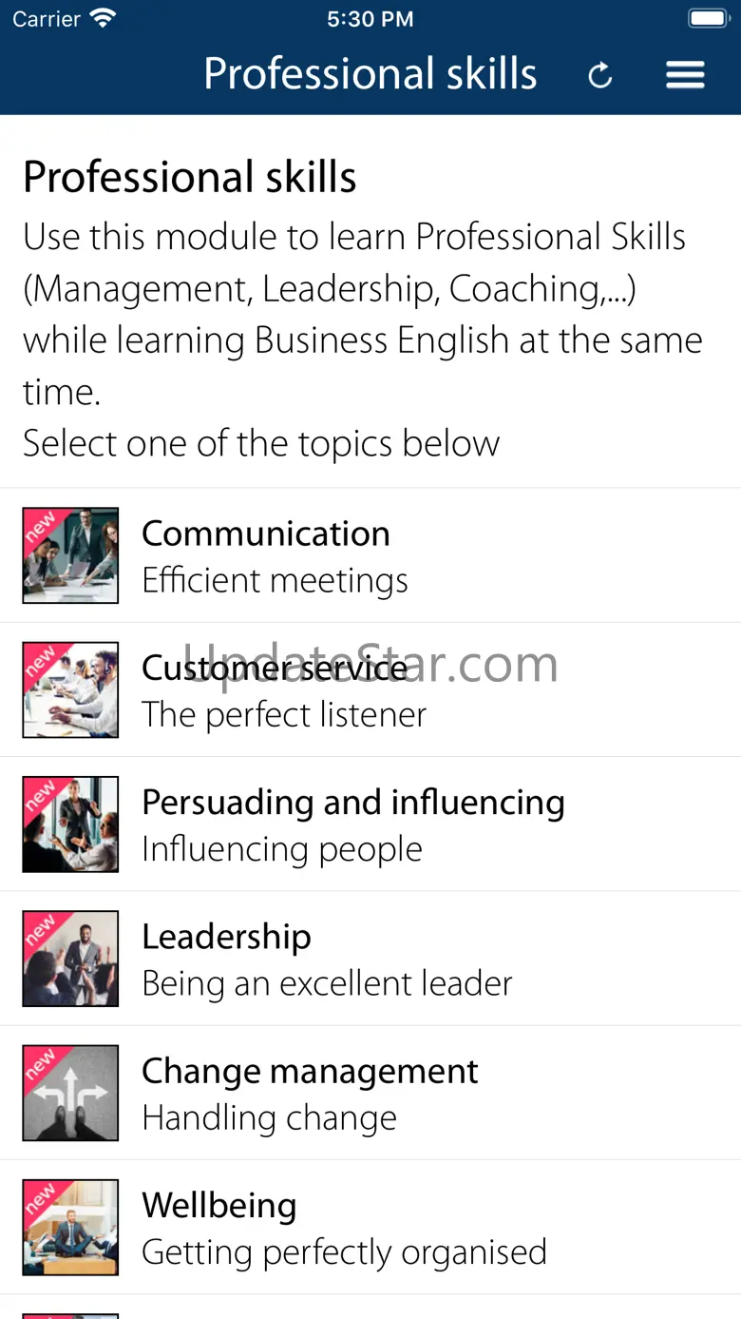Open the Wellbeing topic title
This screenshot has width=741, height=1319.
[219, 1205]
